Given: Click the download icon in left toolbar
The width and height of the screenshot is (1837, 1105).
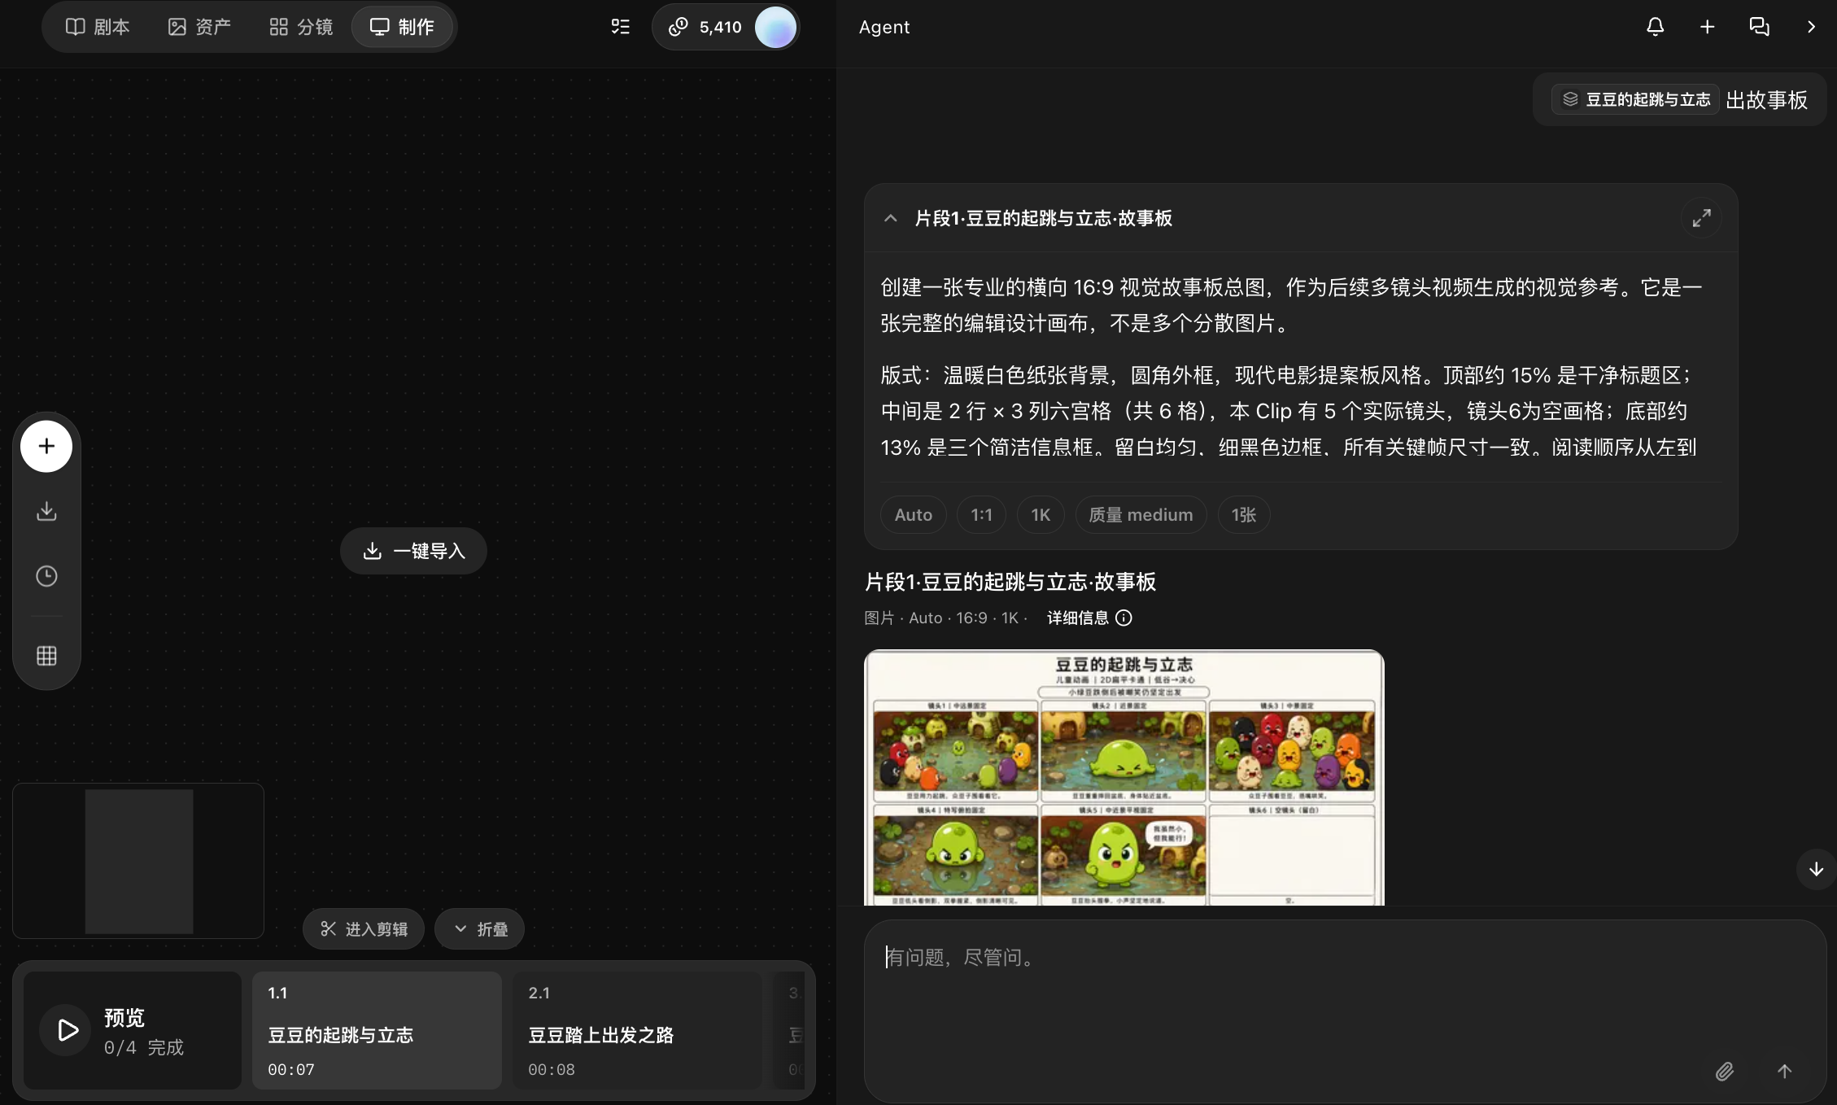Looking at the screenshot, I should point(46,511).
